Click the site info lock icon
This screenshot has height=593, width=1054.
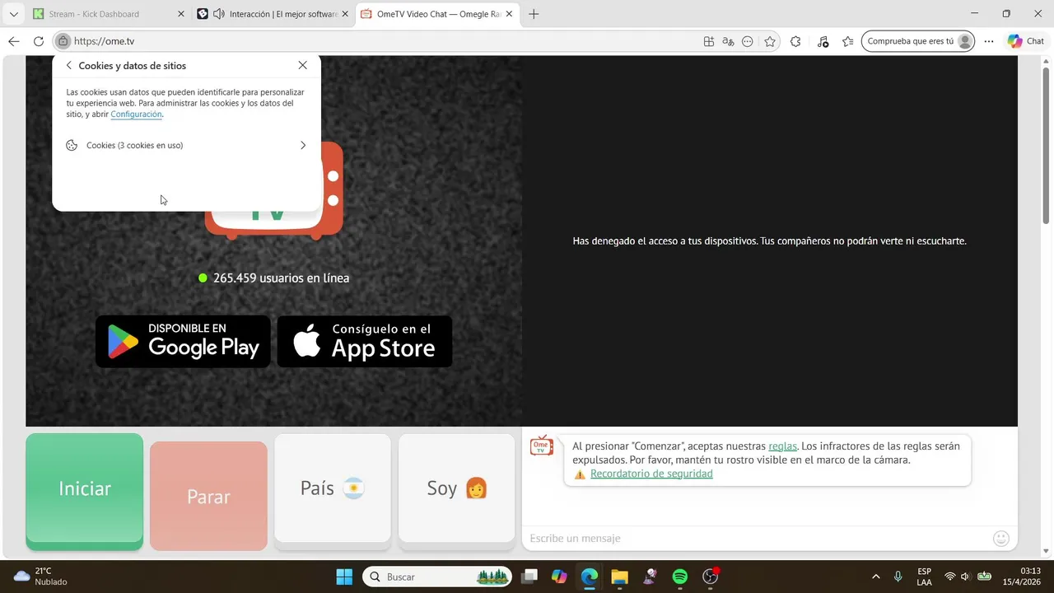(63, 41)
